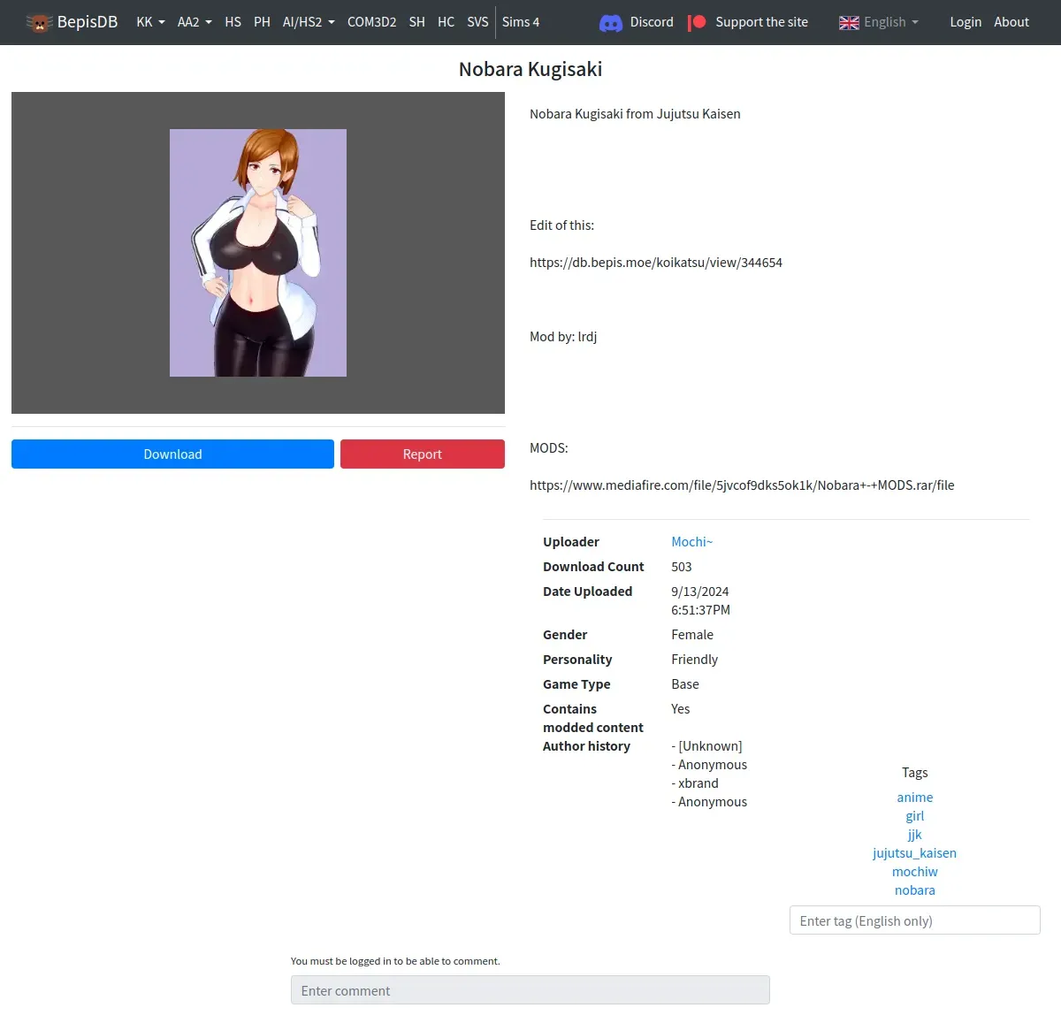Image resolution: width=1061 pixels, height=1023 pixels.
Task: Click the Login link
Action: click(x=966, y=22)
